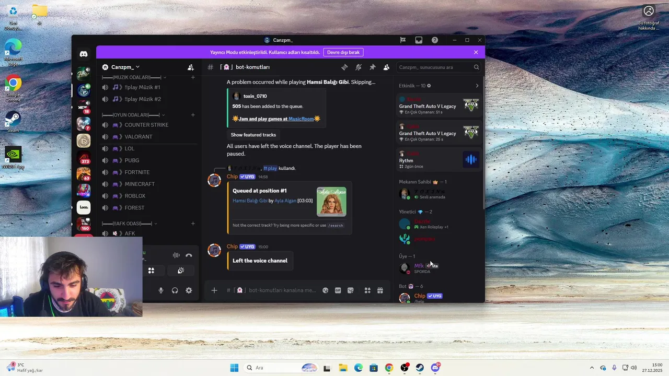Image resolution: width=669 pixels, height=376 pixels.
Task: Click the plus attachment button in message bar
Action: (x=214, y=290)
